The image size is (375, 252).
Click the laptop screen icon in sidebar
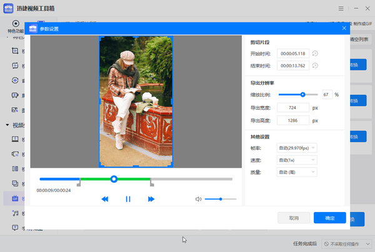tap(15, 139)
